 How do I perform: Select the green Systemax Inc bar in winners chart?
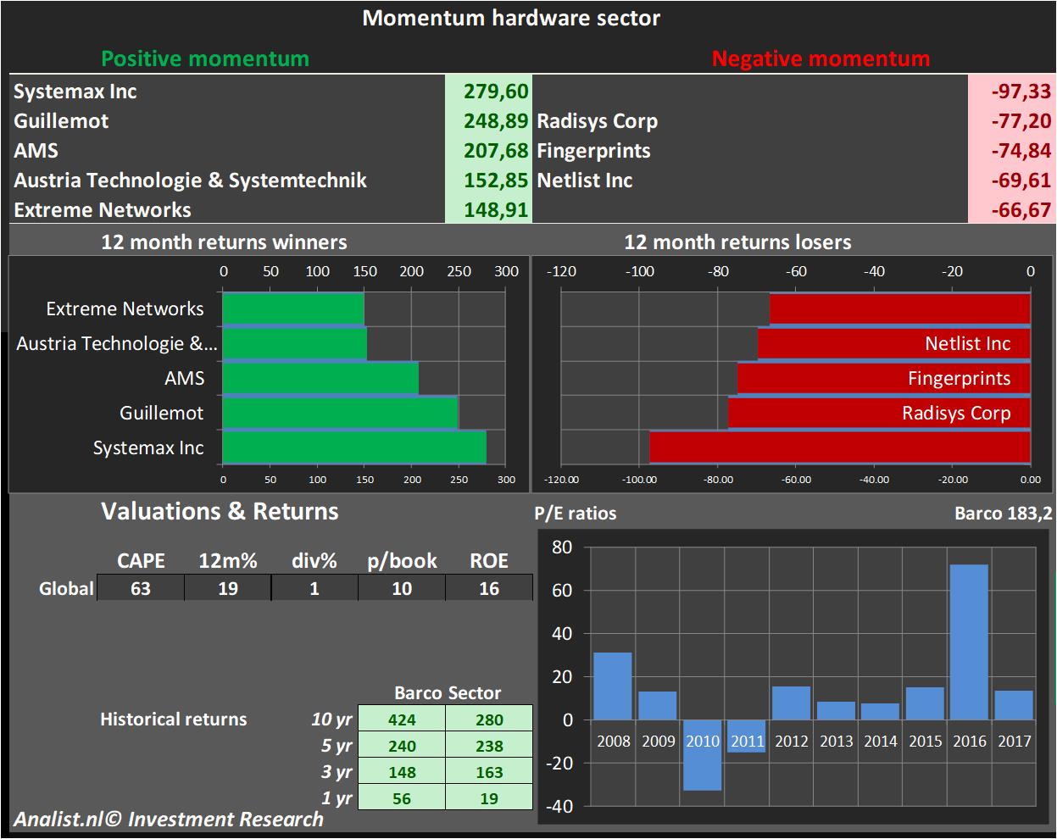point(354,447)
